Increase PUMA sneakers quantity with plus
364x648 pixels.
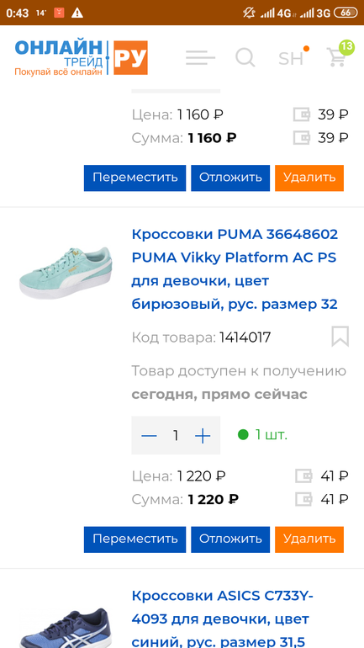coord(203,436)
